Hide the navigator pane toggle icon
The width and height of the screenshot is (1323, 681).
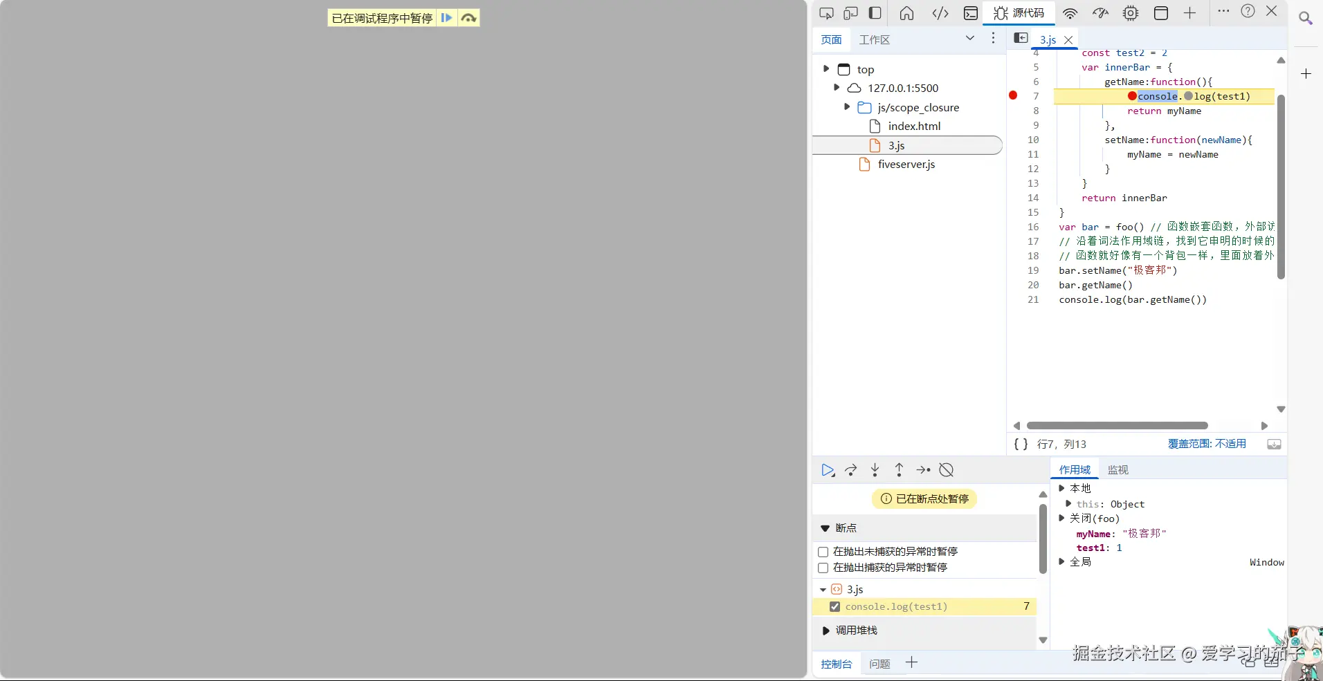coord(1021,38)
